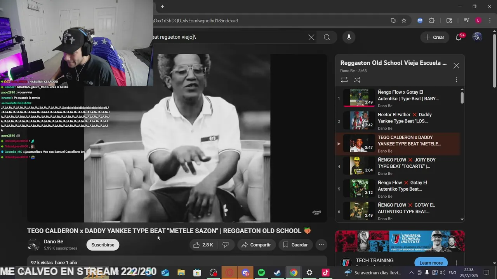Image resolution: width=497 pixels, height=279 pixels.
Task: Open Chrome three-dot menu
Action: [490, 21]
